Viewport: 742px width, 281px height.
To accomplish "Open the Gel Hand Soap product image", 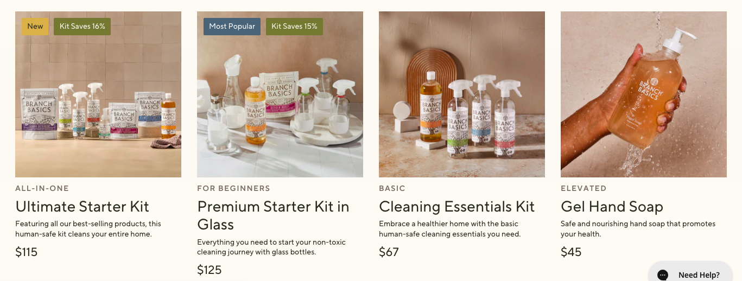I will tap(644, 94).
